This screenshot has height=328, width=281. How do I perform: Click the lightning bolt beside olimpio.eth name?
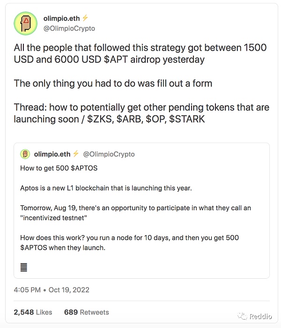pos(85,18)
